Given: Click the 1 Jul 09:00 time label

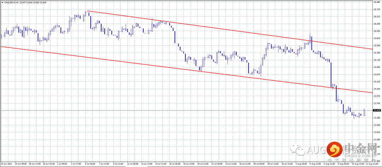Looking at the screenshot, I should point(62,164).
